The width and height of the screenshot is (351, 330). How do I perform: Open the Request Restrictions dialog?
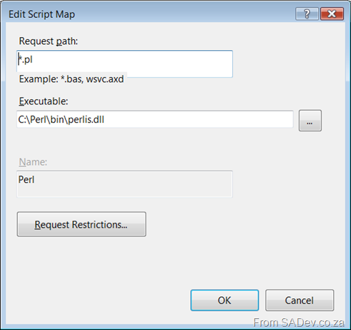pyautogui.click(x=82, y=224)
